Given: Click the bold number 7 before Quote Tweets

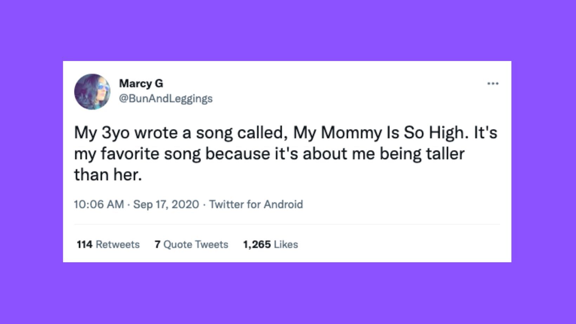Looking at the screenshot, I should click(x=157, y=244).
